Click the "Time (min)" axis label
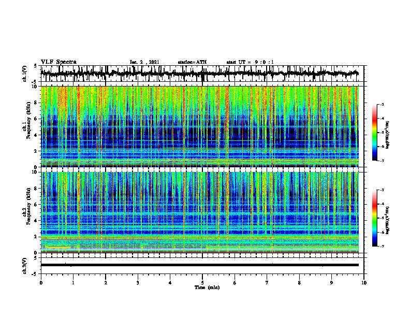 coord(207,287)
